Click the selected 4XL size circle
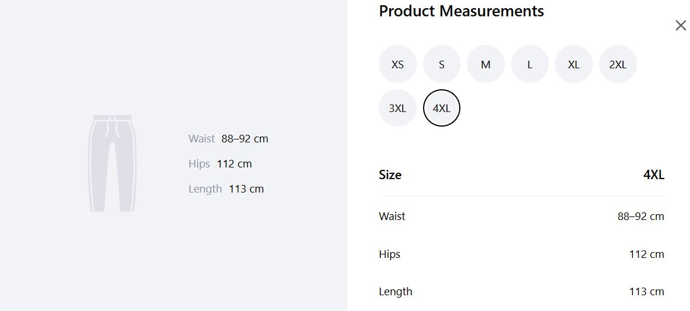 coord(441,108)
